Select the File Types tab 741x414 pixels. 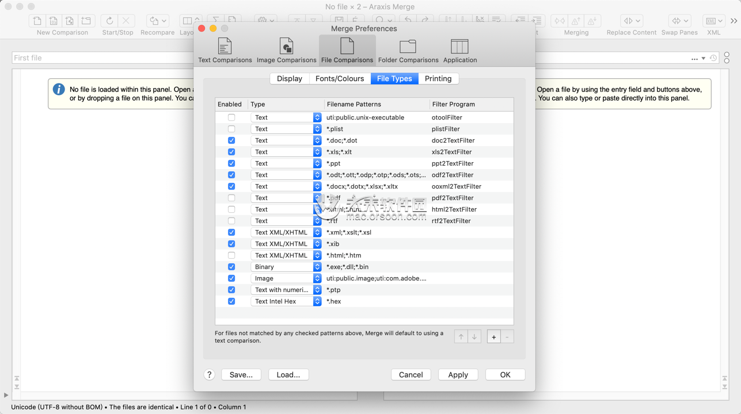point(394,79)
